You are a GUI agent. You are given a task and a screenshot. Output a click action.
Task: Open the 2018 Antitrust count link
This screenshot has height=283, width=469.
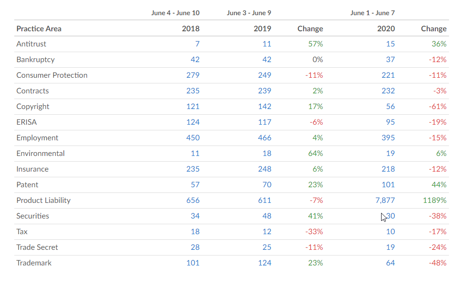point(197,44)
